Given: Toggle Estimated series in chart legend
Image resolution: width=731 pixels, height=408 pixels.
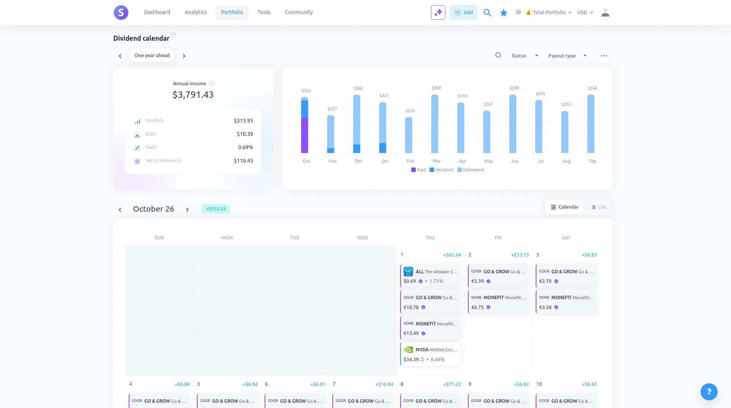Looking at the screenshot, I should point(471,170).
